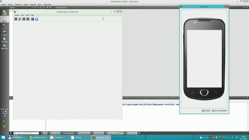Open Konzole QML/JS output pane tab

coord(98,133)
